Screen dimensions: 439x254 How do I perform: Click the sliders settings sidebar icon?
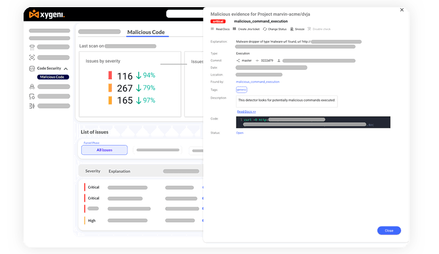[x=32, y=106]
